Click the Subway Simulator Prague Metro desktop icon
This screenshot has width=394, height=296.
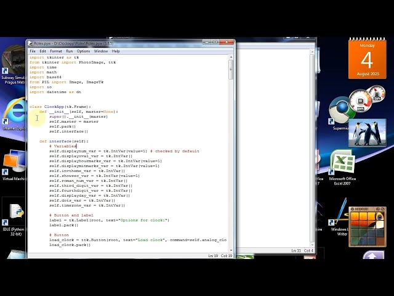13,65
